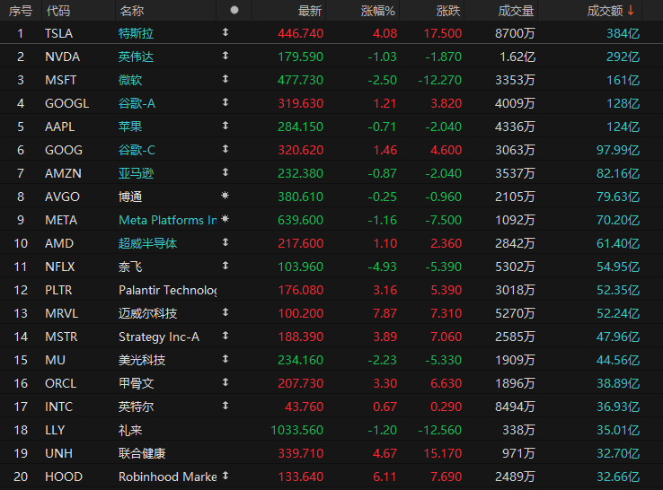Image resolution: width=663 pixels, height=490 pixels.
Task: Click the up-down arrow icon in AMD row
Action: coord(225,242)
